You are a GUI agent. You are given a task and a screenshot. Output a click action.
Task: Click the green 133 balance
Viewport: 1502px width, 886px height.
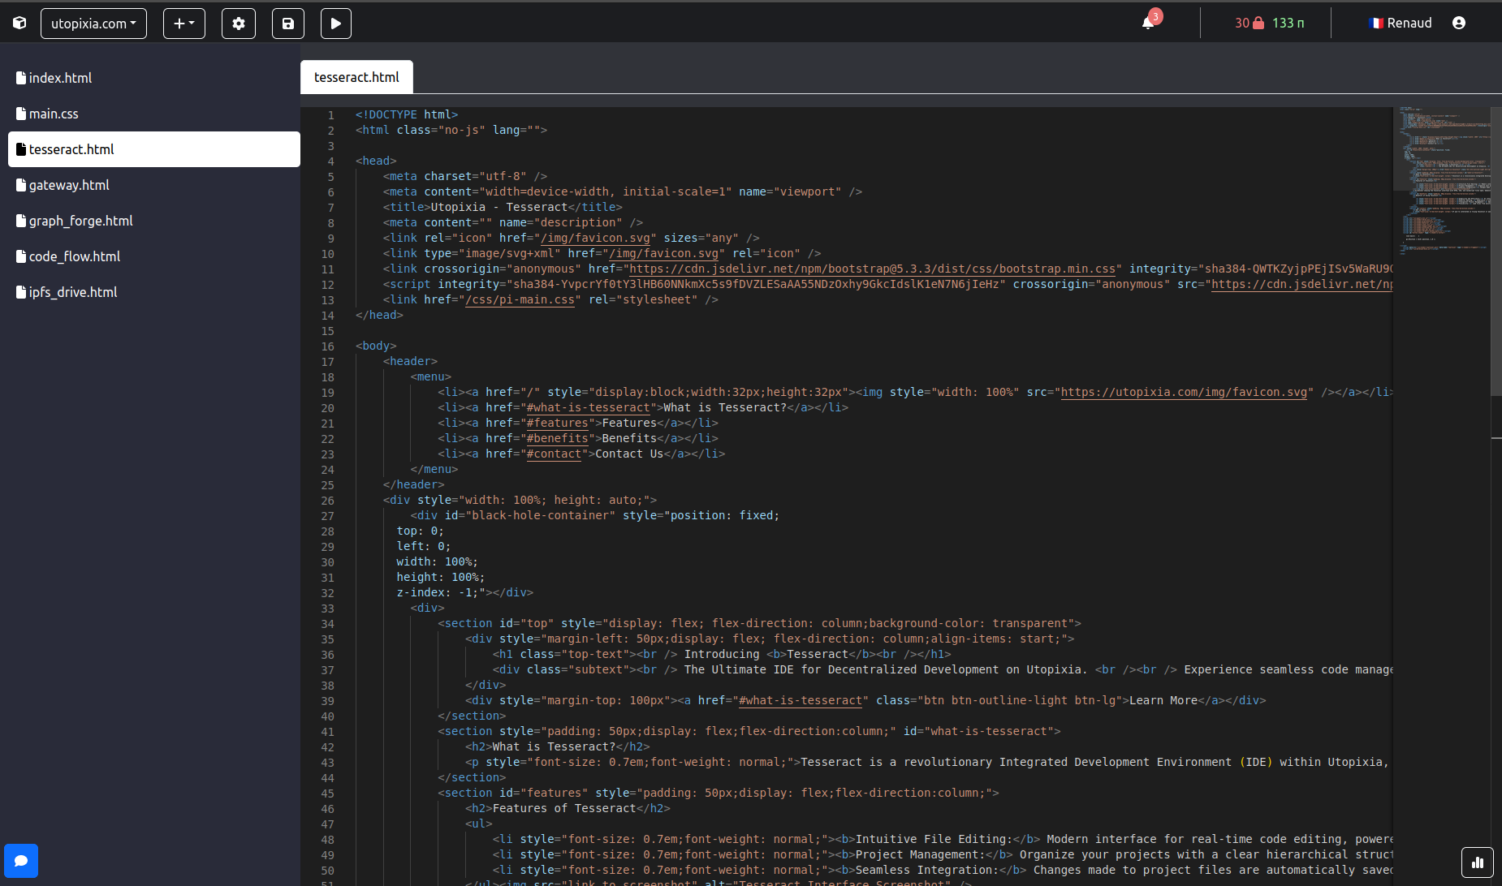tap(1288, 23)
